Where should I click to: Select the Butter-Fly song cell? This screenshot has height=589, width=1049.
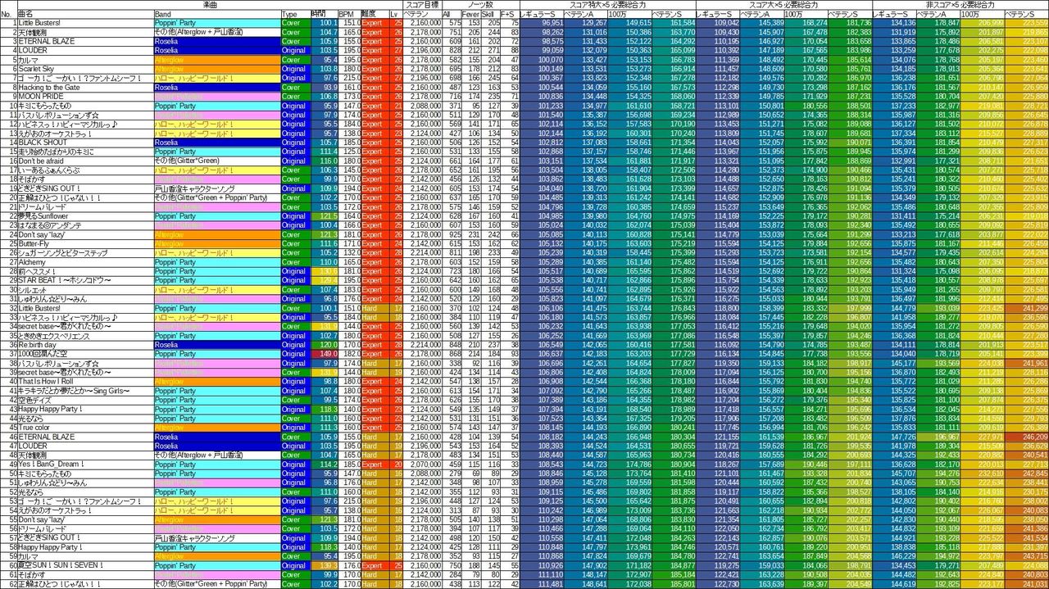pyautogui.click(x=84, y=243)
